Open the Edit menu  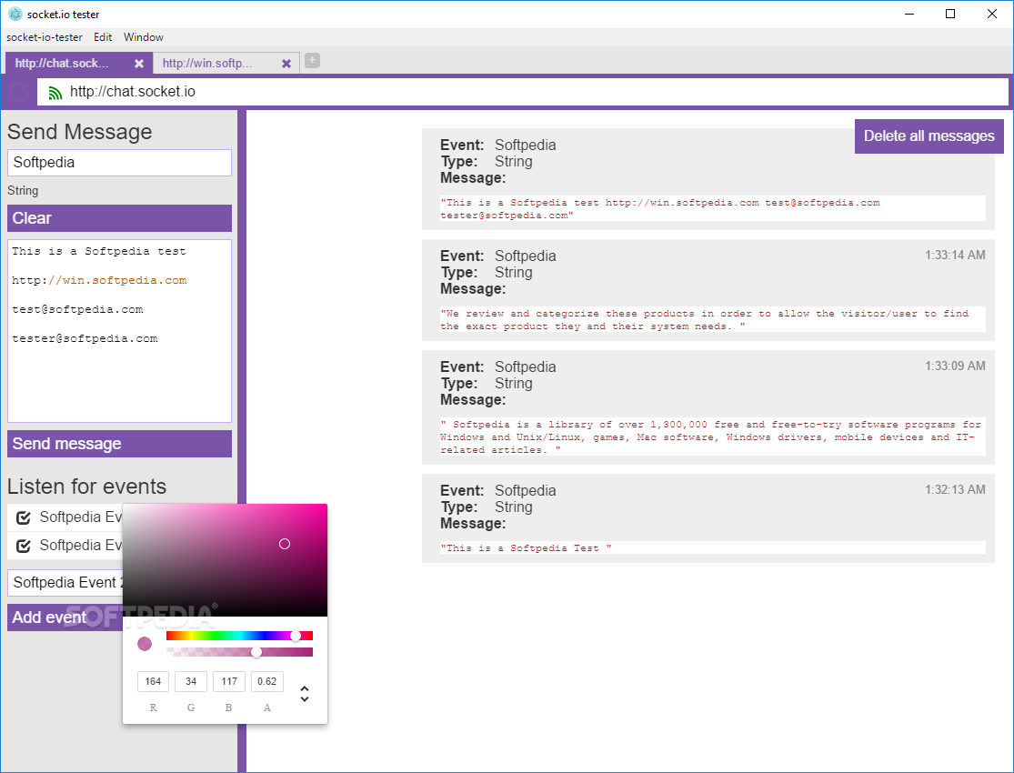[x=103, y=37]
